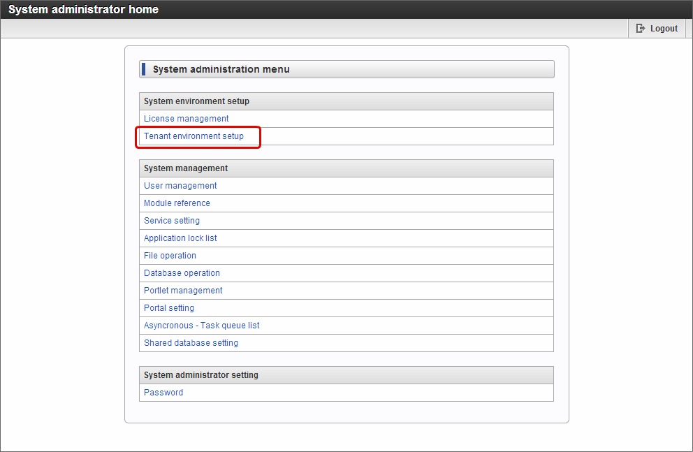This screenshot has height=452, width=693.
Task: View the Application lock list
Action: click(180, 238)
